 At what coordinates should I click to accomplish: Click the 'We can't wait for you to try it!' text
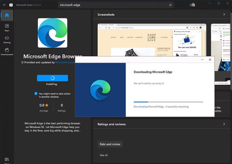(149, 83)
